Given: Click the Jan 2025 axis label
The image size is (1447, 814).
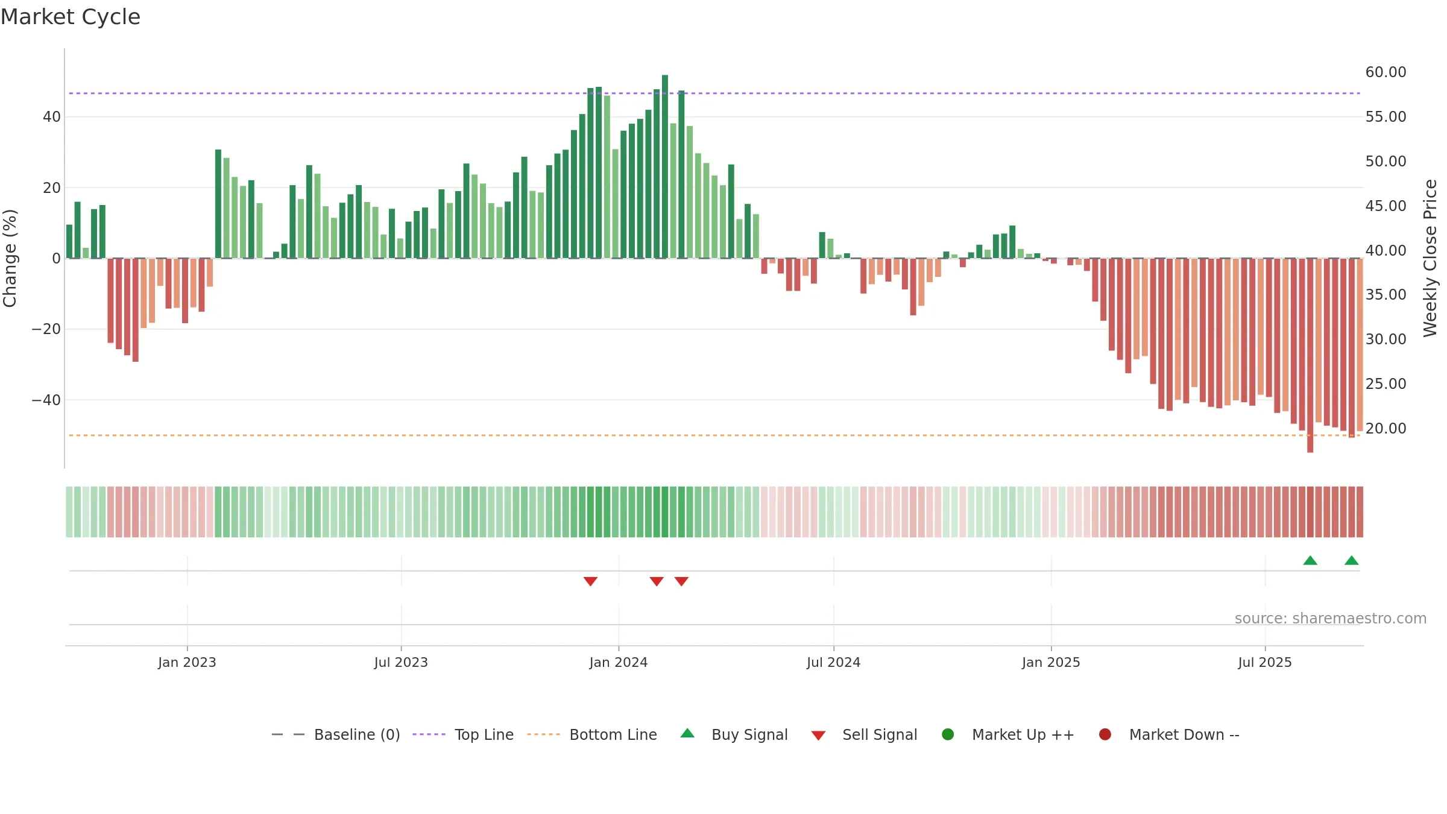Looking at the screenshot, I should pyautogui.click(x=1051, y=663).
